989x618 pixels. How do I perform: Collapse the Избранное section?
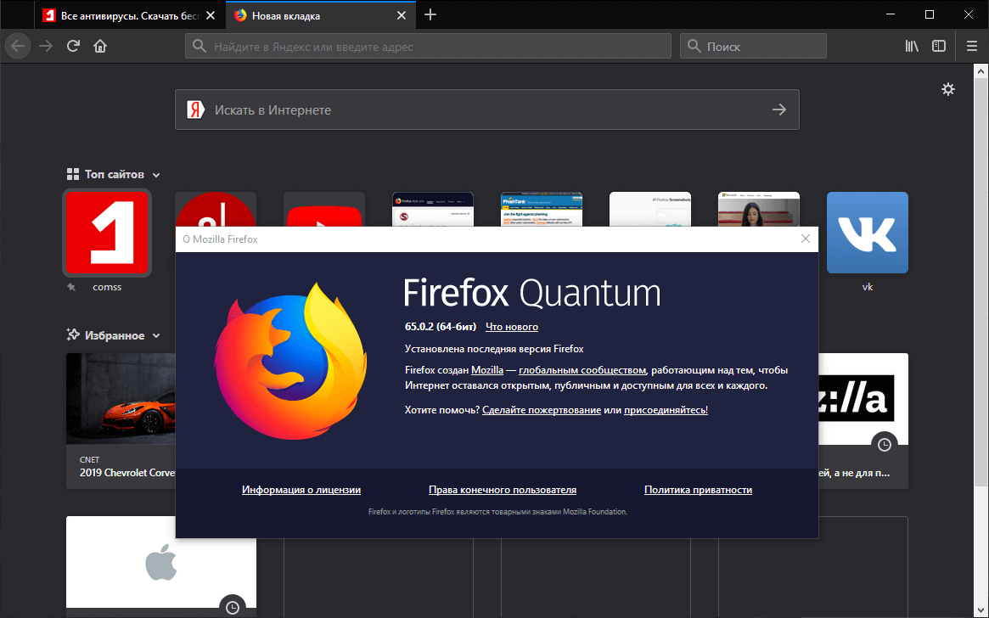pos(156,334)
